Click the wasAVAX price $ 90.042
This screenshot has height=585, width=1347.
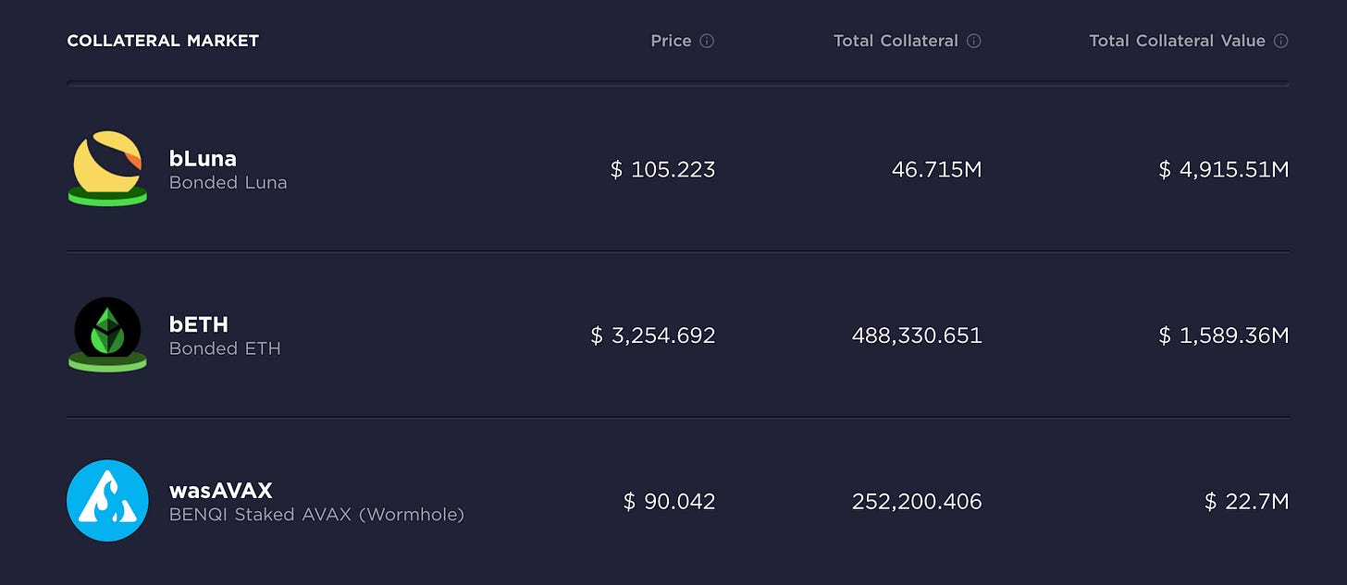tap(669, 501)
